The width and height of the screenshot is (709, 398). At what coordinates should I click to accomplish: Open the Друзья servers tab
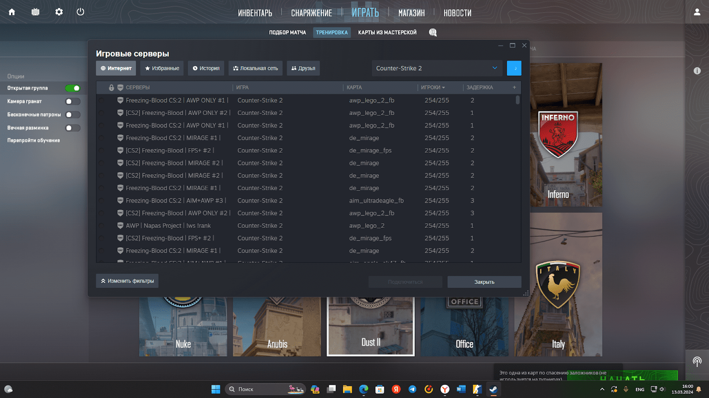(304, 68)
